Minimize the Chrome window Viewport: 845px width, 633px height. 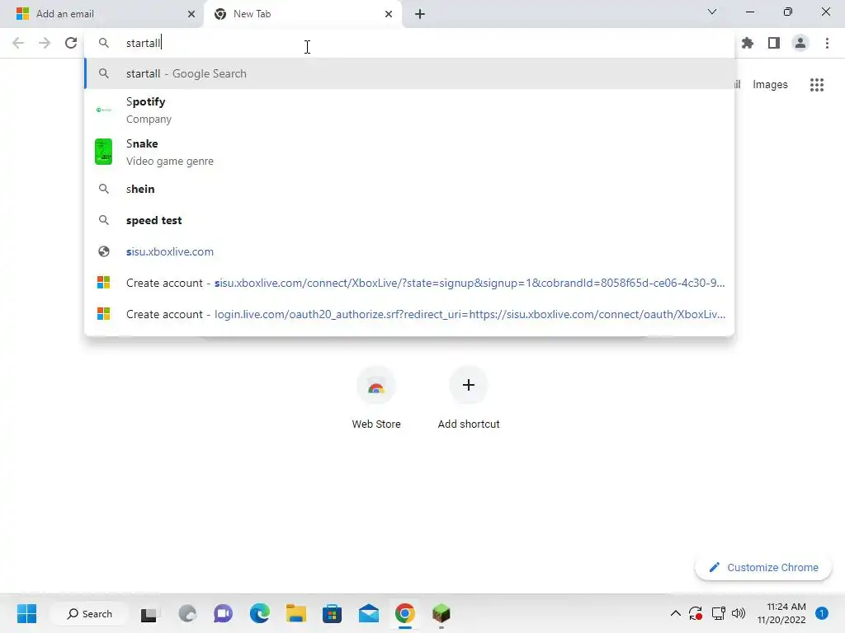click(750, 12)
